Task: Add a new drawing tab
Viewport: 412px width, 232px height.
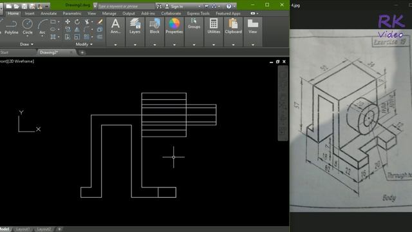Action: coord(82,53)
